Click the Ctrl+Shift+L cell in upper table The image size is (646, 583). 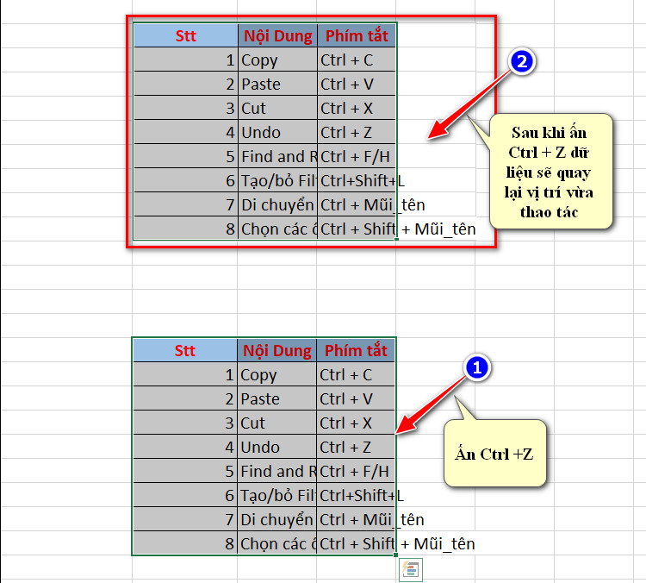pyautogui.click(x=357, y=181)
